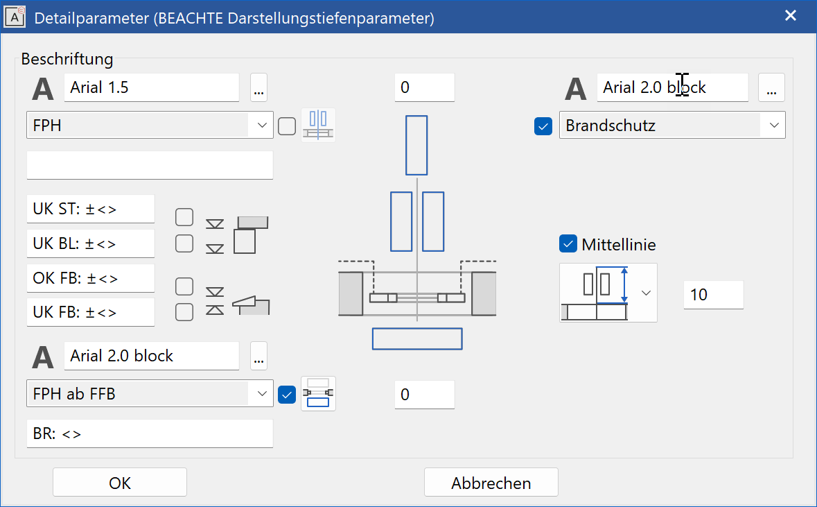Click the downward triangle marker beside UK BL
Image resolution: width=817 pixels, height=507 pixels.
(x=215, y=249)
